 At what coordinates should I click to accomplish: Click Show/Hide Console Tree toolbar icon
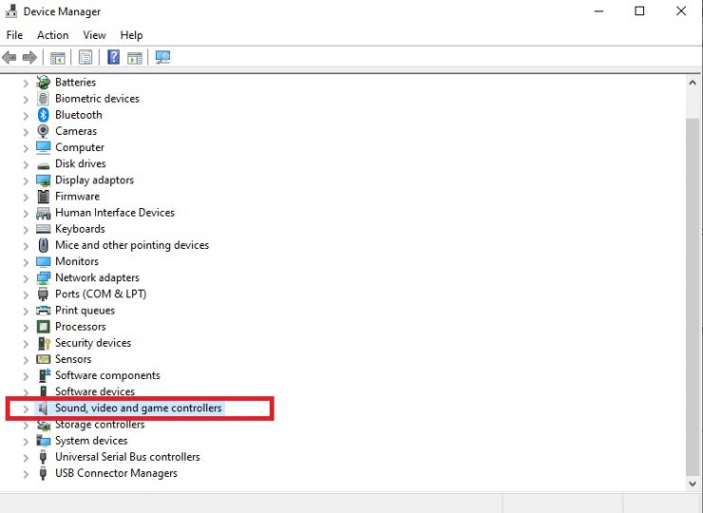pos(57,57)
